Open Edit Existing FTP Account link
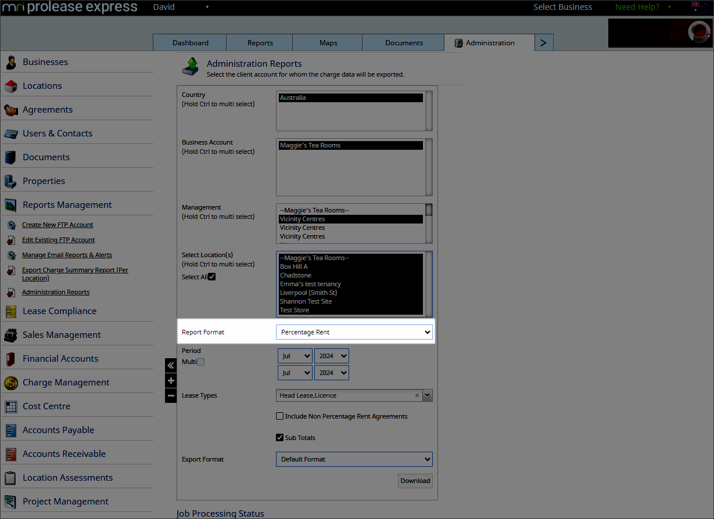 click(x=58, y=240)
